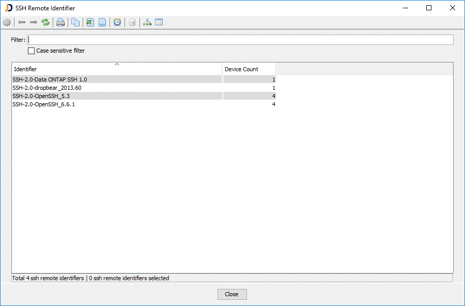Sort by the Identifier column header

pos(117,69)
